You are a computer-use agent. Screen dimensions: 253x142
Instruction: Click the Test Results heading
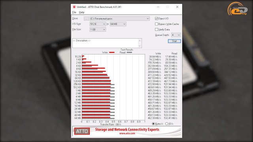(127, 50)
